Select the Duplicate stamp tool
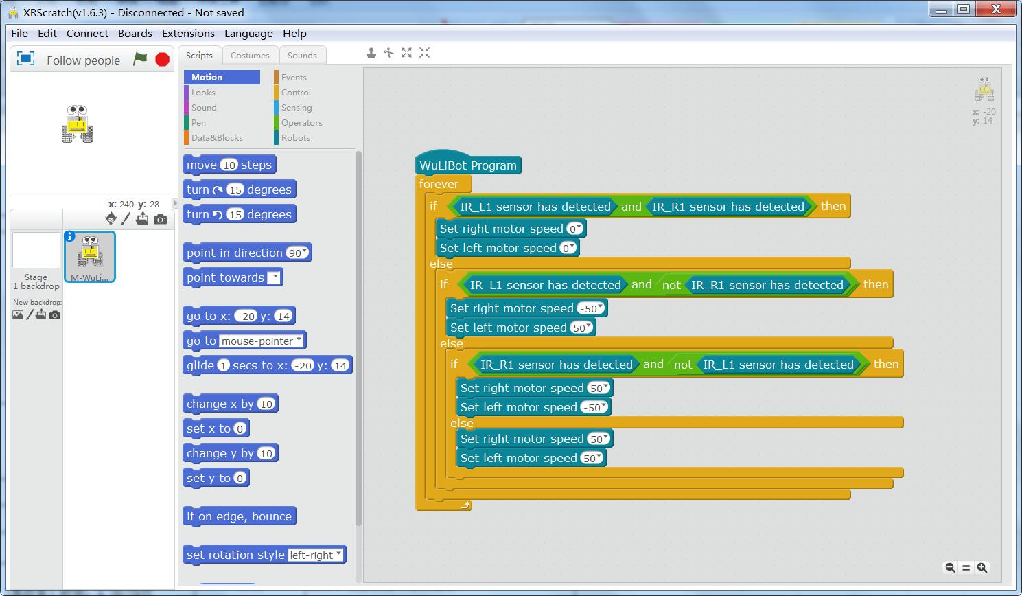This screenshot has height=596, width=1022. coord(371,53)
